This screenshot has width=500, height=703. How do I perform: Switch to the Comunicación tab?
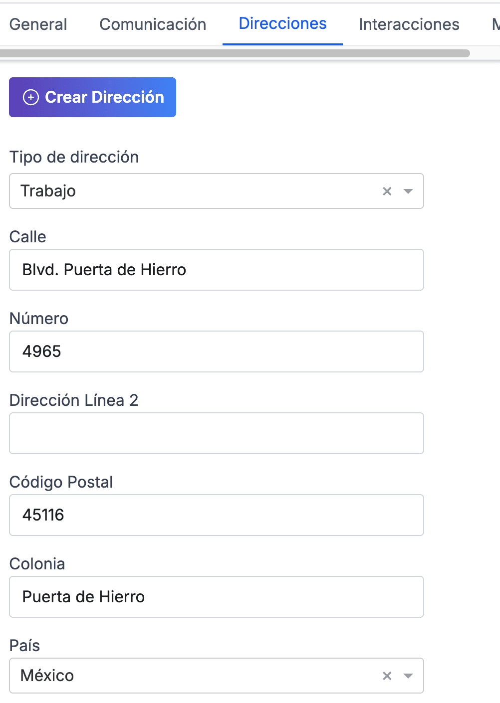coord(153,24)
